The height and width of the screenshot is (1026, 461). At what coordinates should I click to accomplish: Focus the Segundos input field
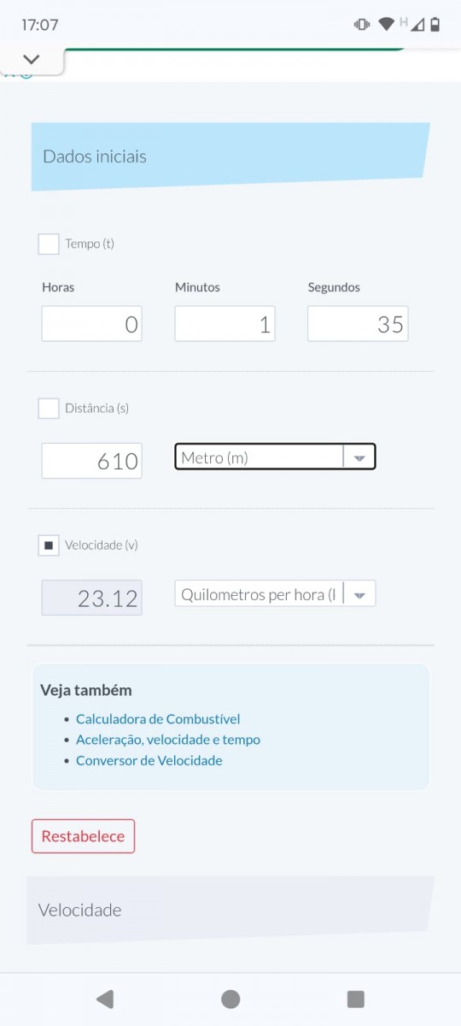tap(358, 324)
